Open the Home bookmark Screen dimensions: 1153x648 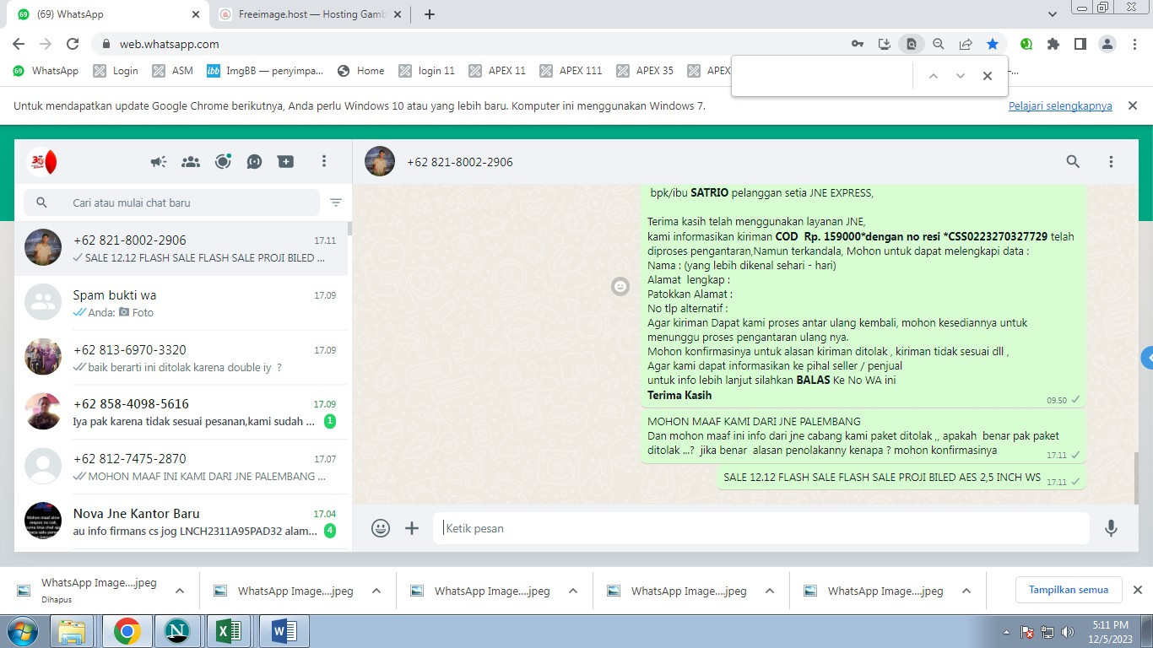[361, 71]
